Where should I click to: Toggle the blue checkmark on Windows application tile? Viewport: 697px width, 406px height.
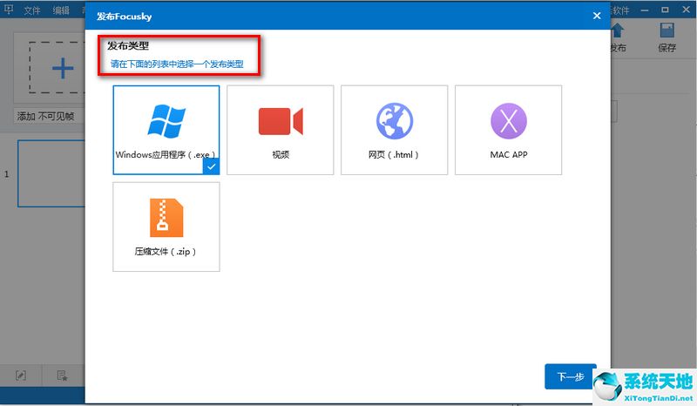(x=211, y=166)
